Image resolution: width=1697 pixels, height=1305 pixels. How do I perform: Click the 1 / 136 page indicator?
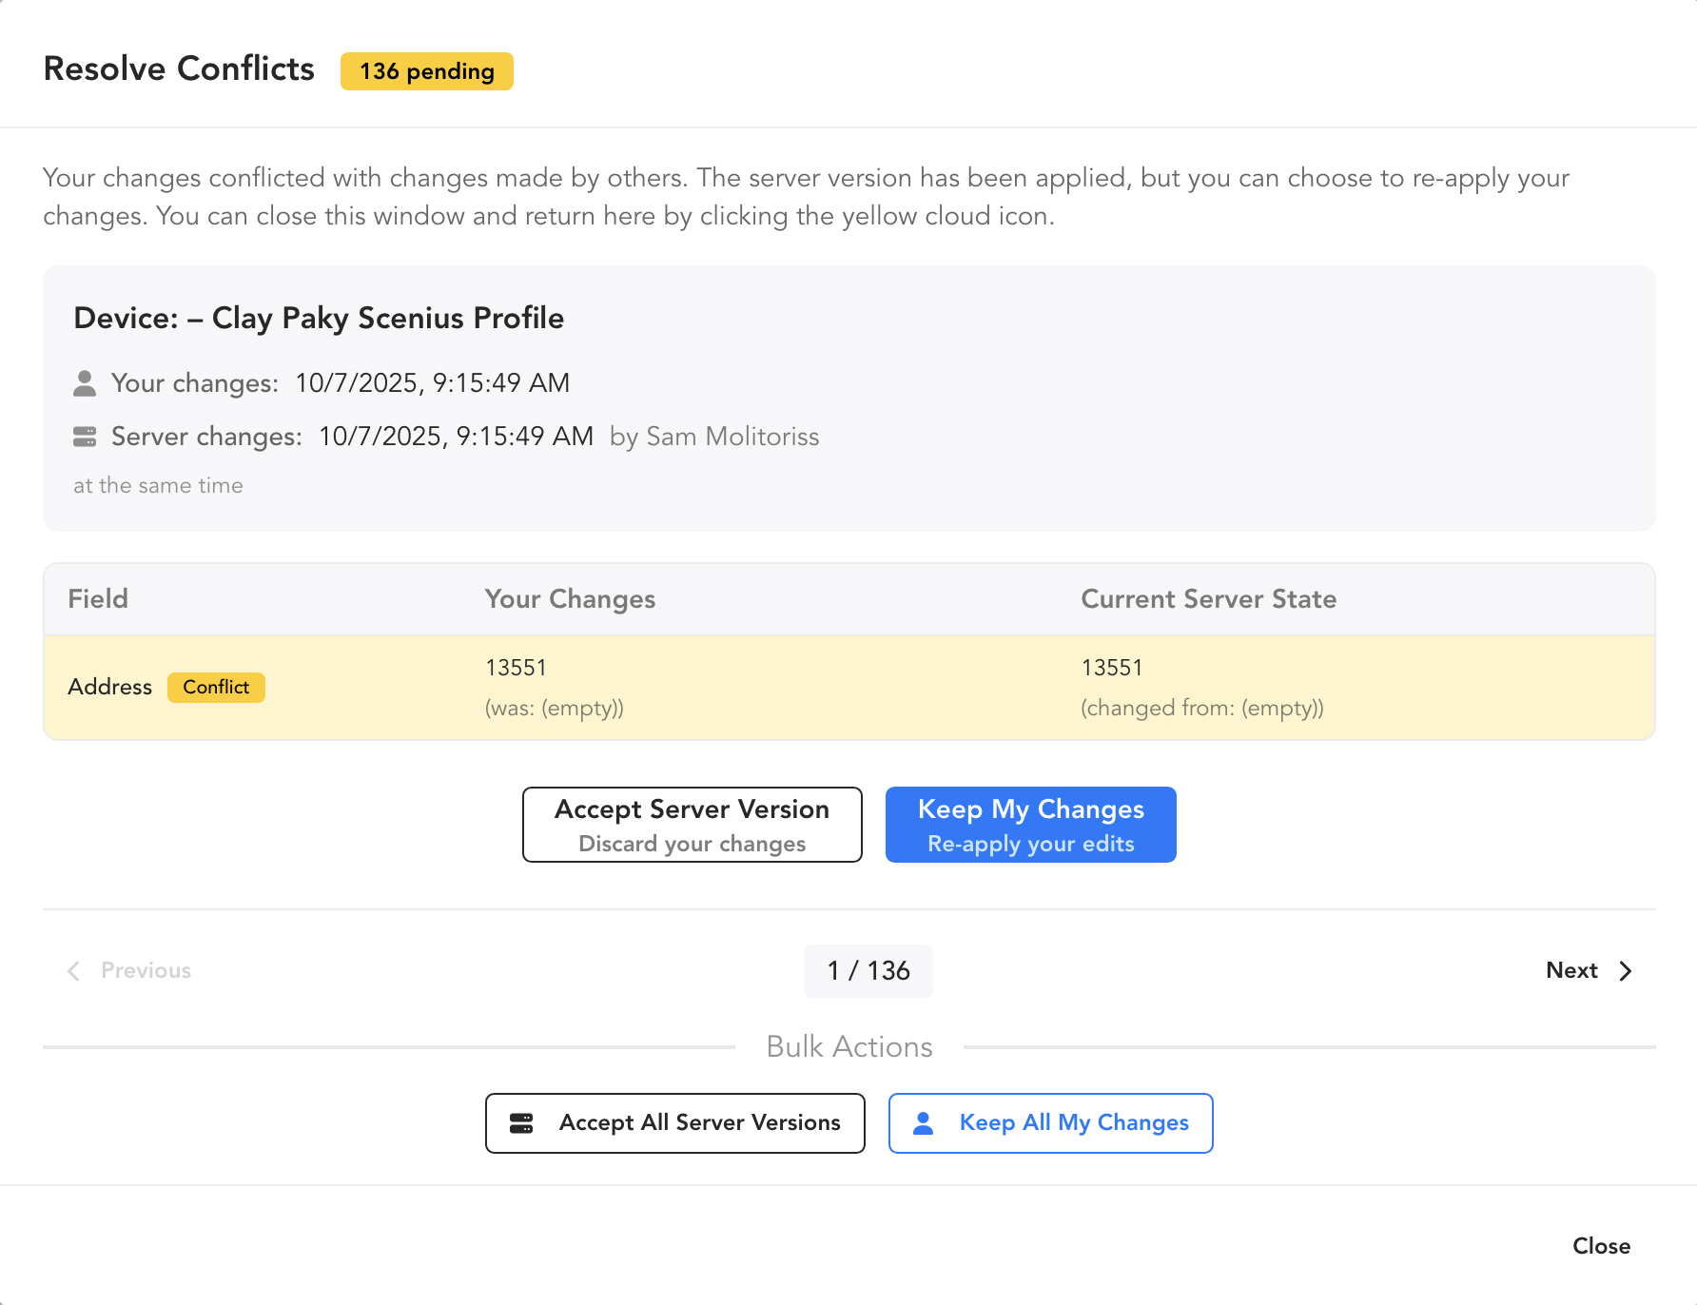[x=868, y=970]
